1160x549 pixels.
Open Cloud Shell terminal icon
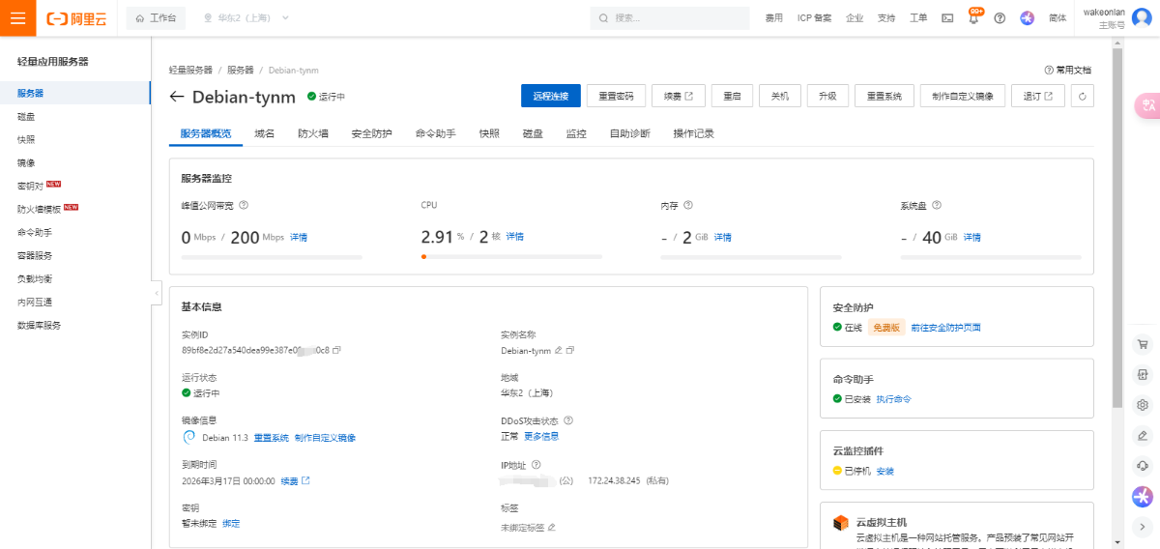tap(947, 18)
